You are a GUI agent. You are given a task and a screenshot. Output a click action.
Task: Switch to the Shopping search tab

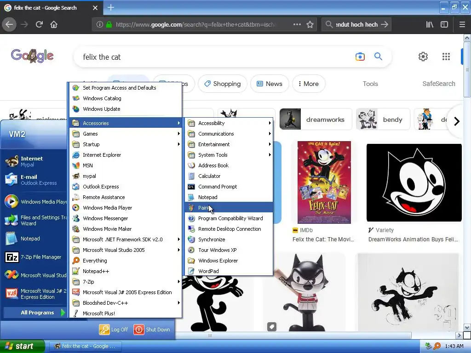pyautogui.click(x=222, y=84)
